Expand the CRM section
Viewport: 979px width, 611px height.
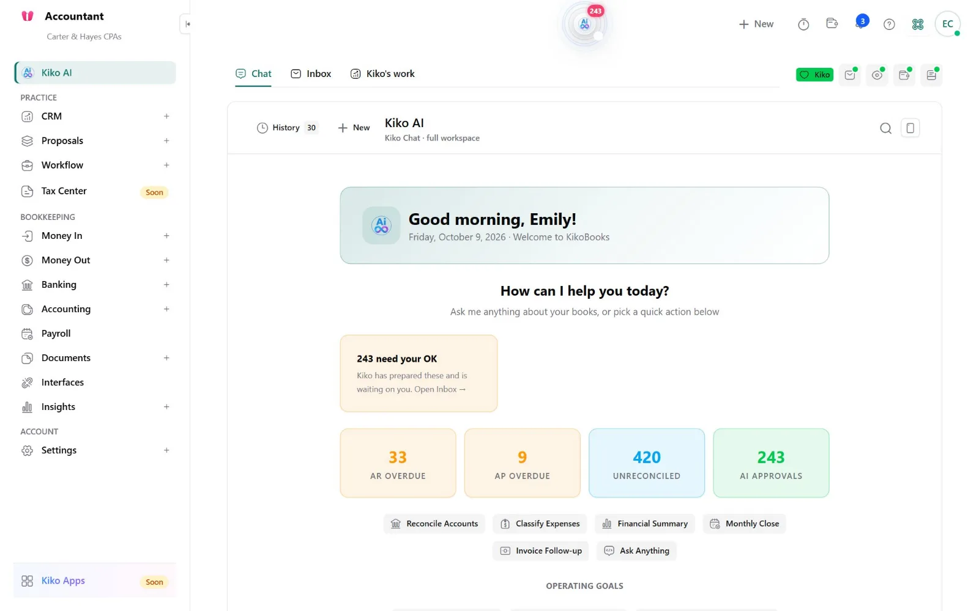[x=166, y=116]
